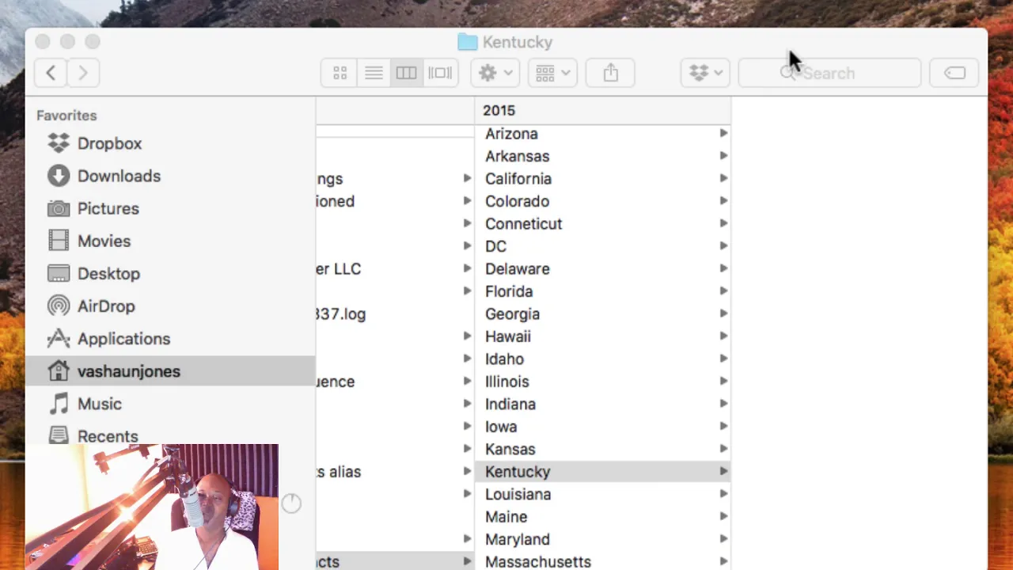
Task: Expand the Louisiana row disclosure arrow
Action: click(x=723, y=494)
